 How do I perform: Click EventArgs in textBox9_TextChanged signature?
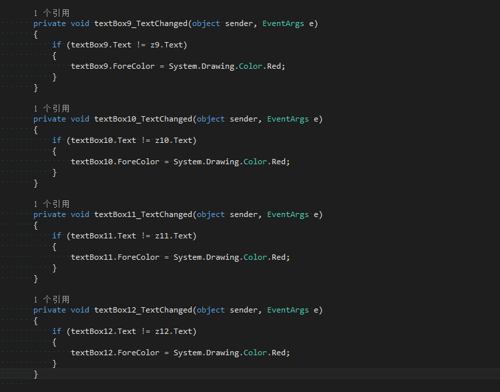pos(283,23)
